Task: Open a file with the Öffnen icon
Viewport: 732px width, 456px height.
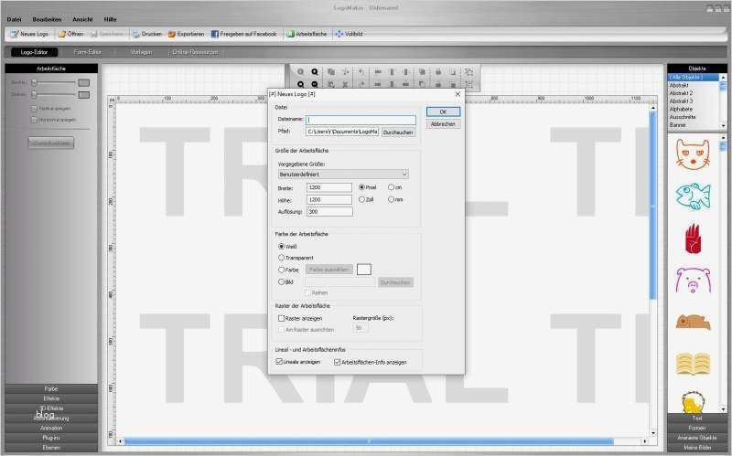Action: [x=61, y=34]
